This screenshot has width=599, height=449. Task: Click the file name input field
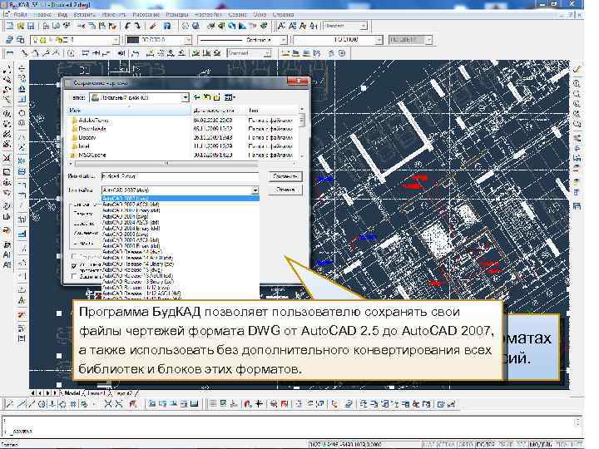tap(179, 176)
